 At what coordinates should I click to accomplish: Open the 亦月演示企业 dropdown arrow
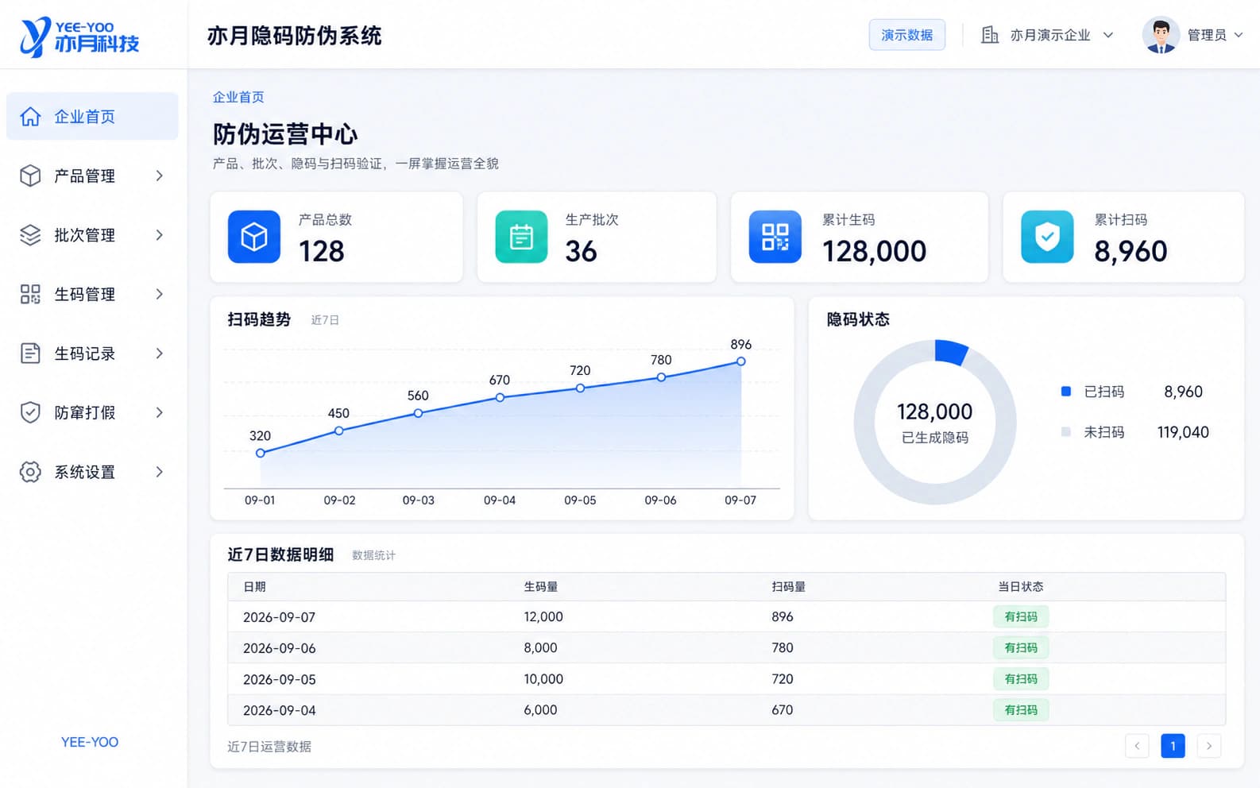coord(1108,35)
